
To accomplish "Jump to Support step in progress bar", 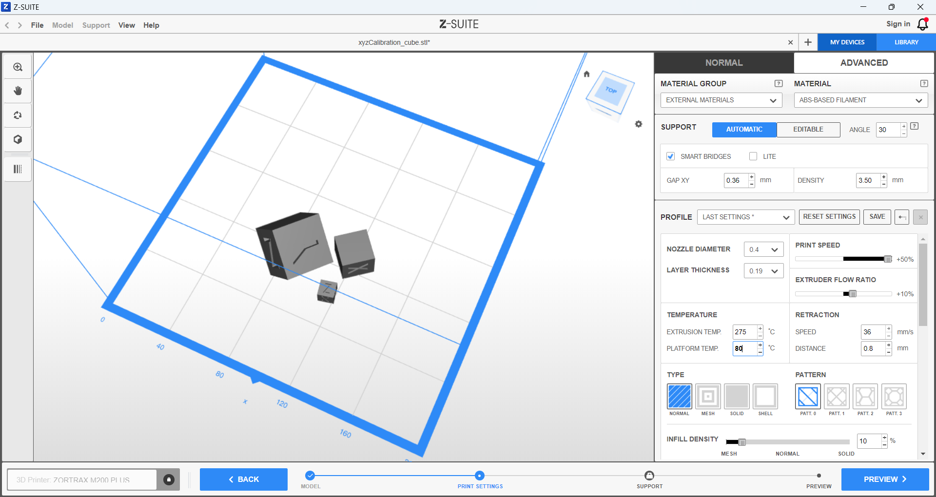I will (649, 476).
